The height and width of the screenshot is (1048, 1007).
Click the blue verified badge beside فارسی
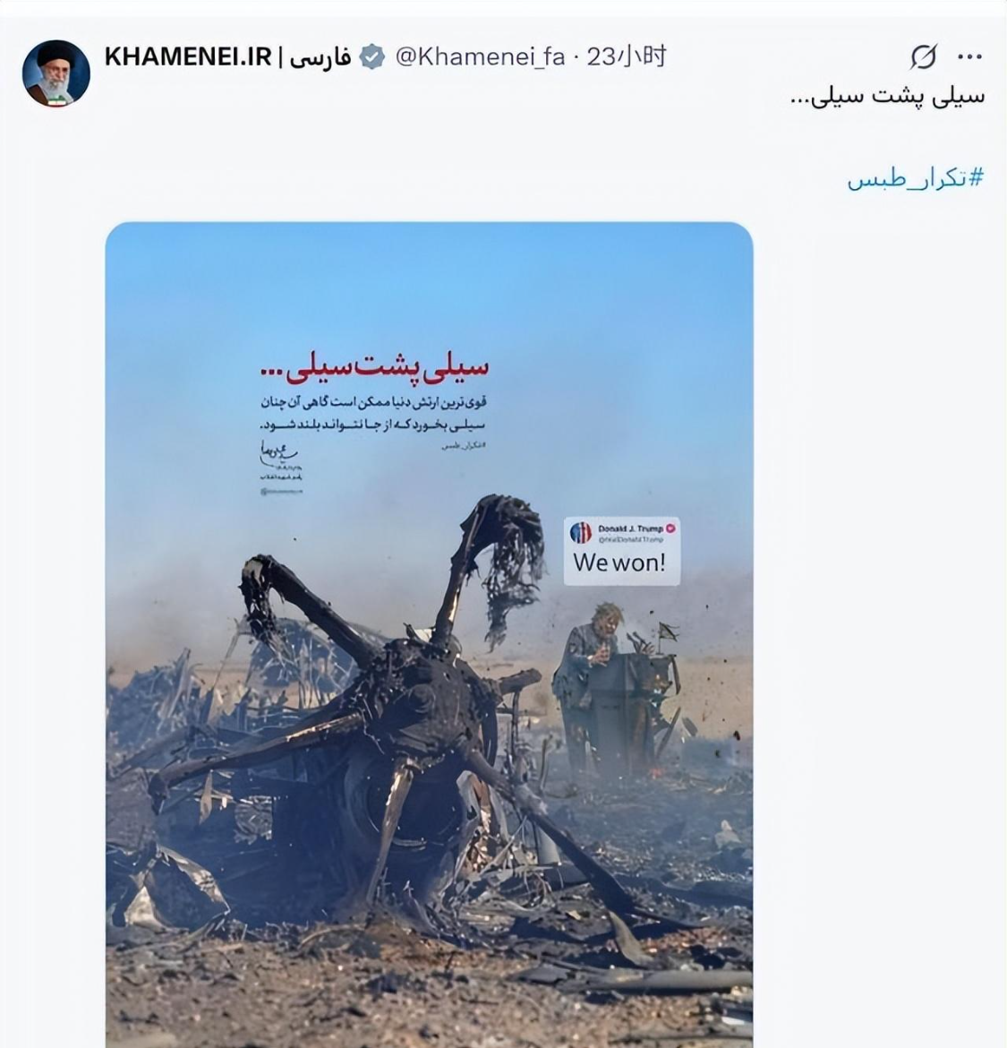pyautogui.click(x=372, y=57)
